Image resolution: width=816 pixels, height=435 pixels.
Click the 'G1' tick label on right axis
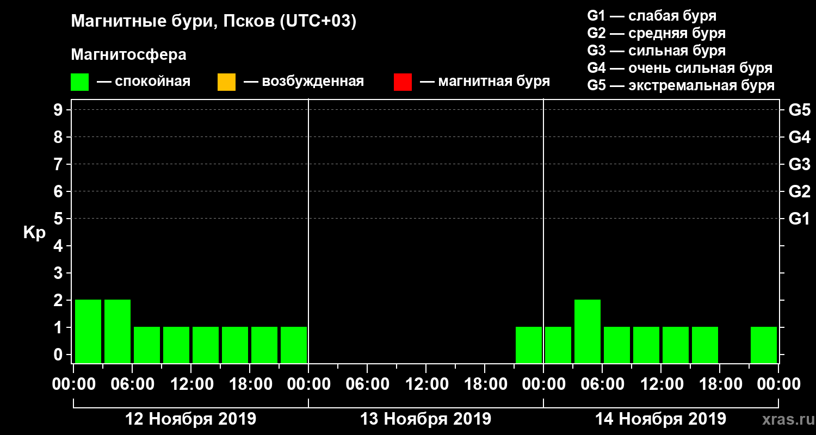pos(799,219)
